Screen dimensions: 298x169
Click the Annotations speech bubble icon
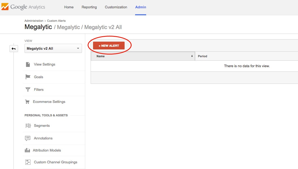click(x=28, y=138)
